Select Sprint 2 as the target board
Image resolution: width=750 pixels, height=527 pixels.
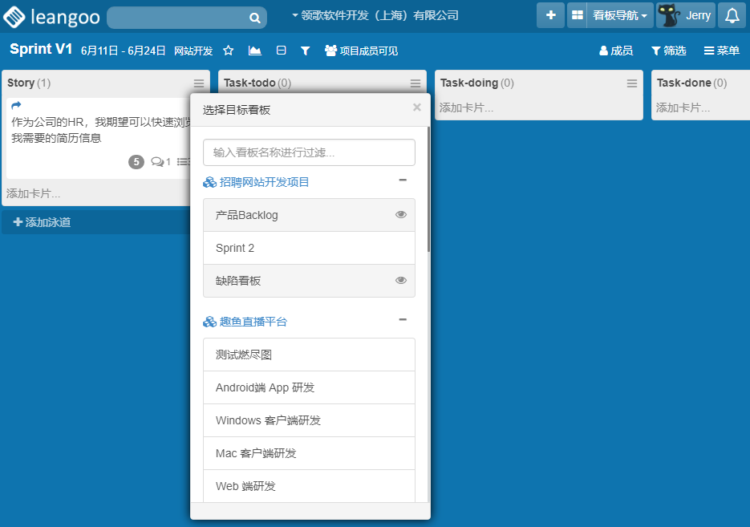click(x=309, y=248)
